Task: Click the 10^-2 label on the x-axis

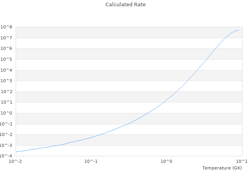Action: click(x=16, y=161)
